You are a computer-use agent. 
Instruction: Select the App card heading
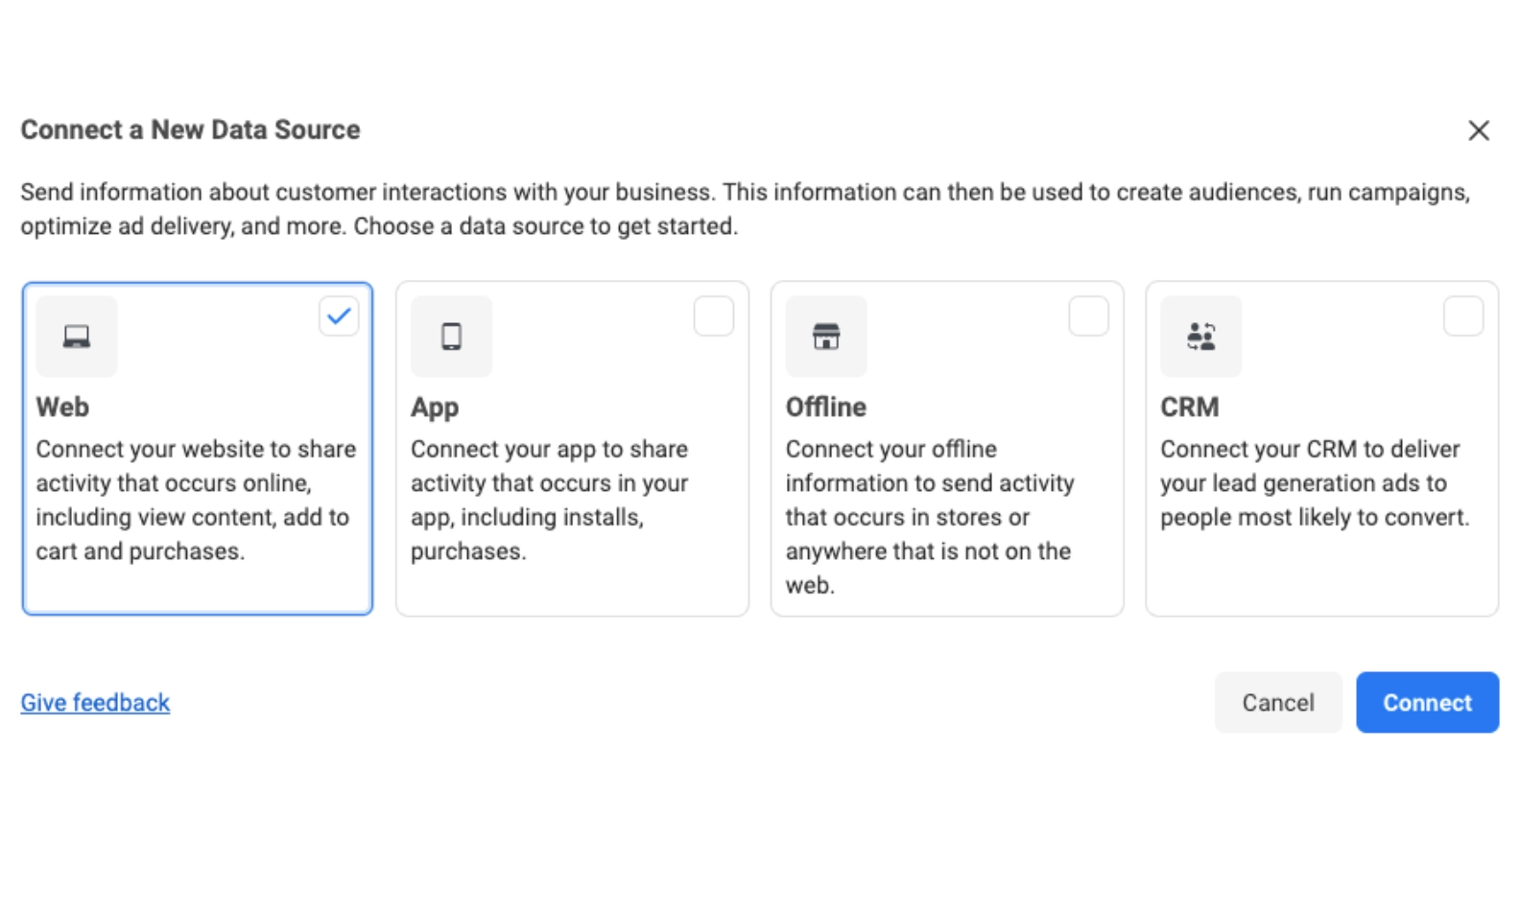click(x=435, y=407)
